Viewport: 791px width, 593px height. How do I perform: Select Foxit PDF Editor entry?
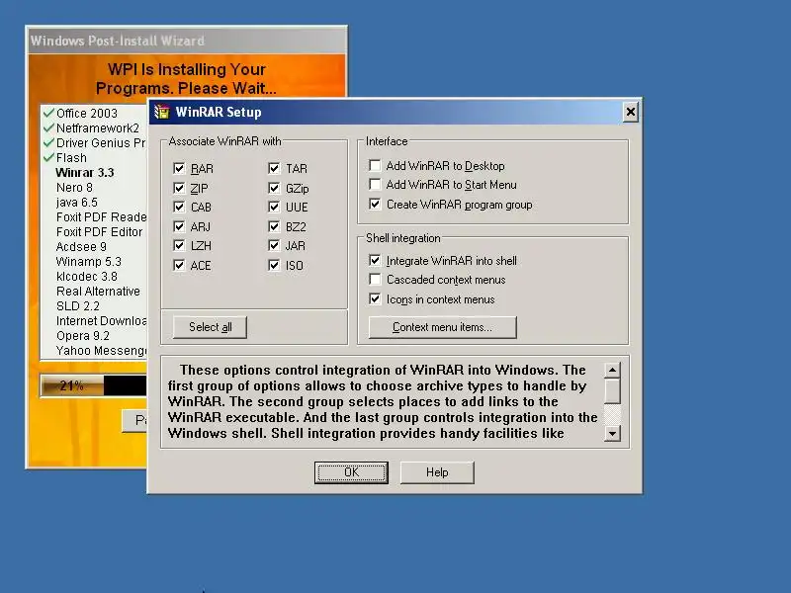point(100,232)
